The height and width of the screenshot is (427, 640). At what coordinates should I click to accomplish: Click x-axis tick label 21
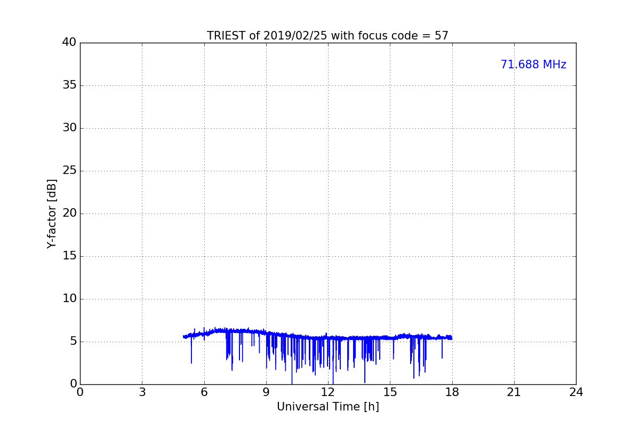click(x=514, y=392)
